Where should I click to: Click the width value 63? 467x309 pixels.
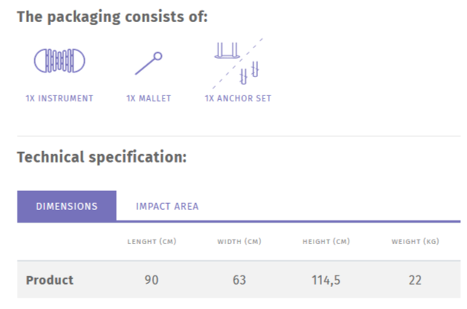(x=239, y=280)
